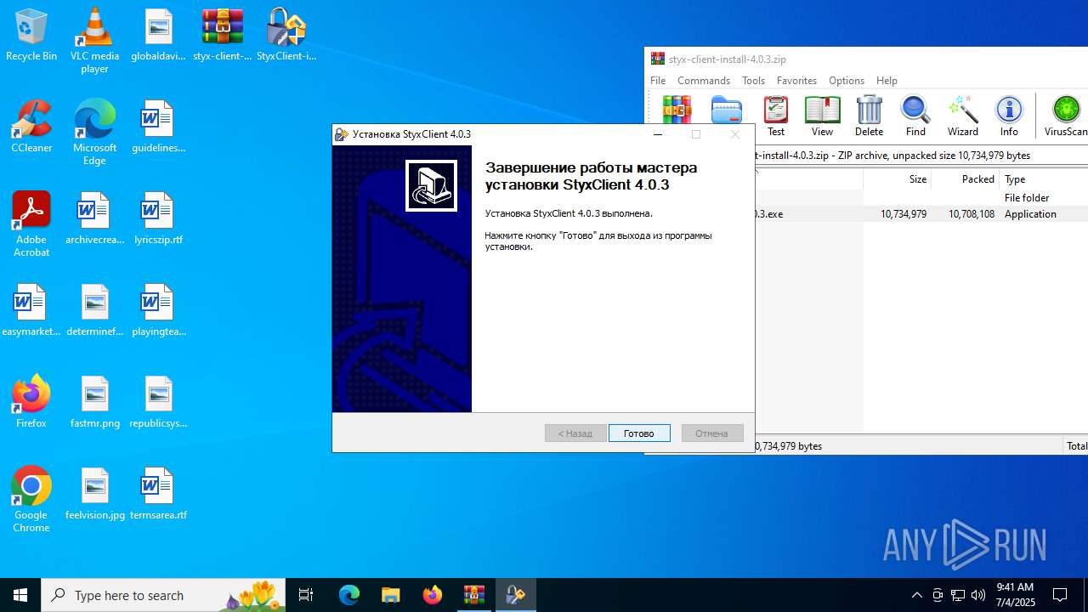The height and width of the screenshot is (612, 1088).
Task: Switch to WinRAR taskbar button
Action: [474, 595]
